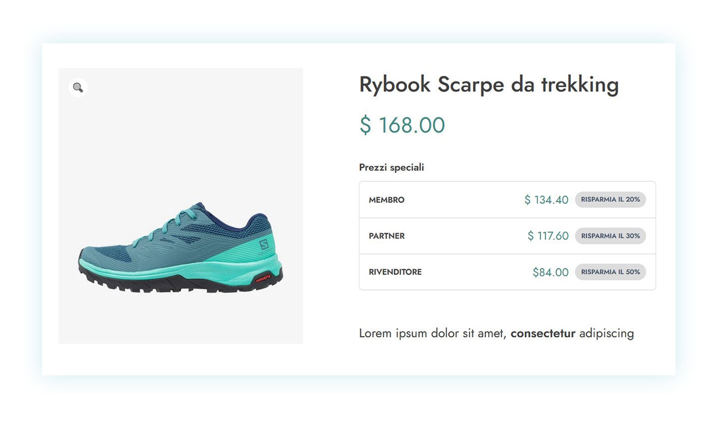Click the red tag on shoe heel
The height and width of the screenshot is (423, 721).
tap(262, 279)
